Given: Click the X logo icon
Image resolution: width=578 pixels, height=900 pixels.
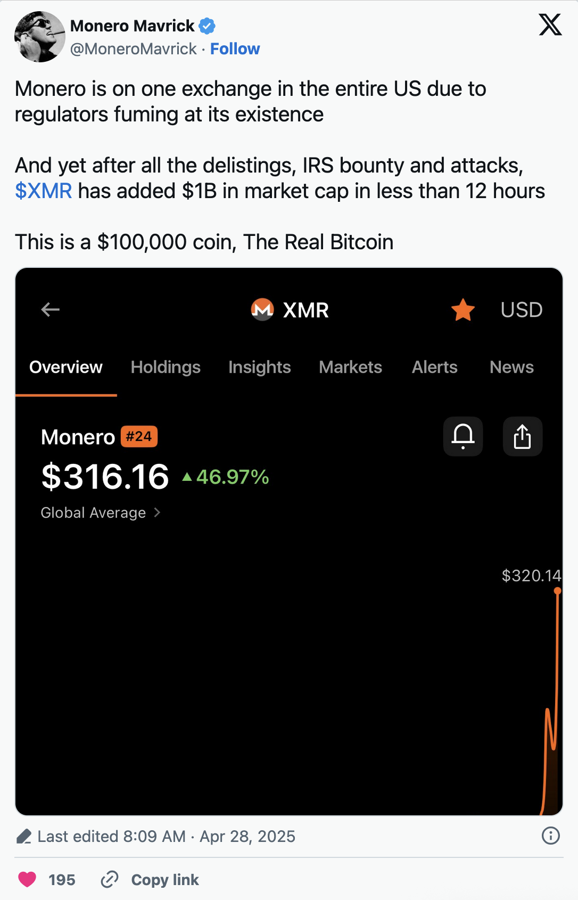Looking at the screenshot, I should (550, 25).
